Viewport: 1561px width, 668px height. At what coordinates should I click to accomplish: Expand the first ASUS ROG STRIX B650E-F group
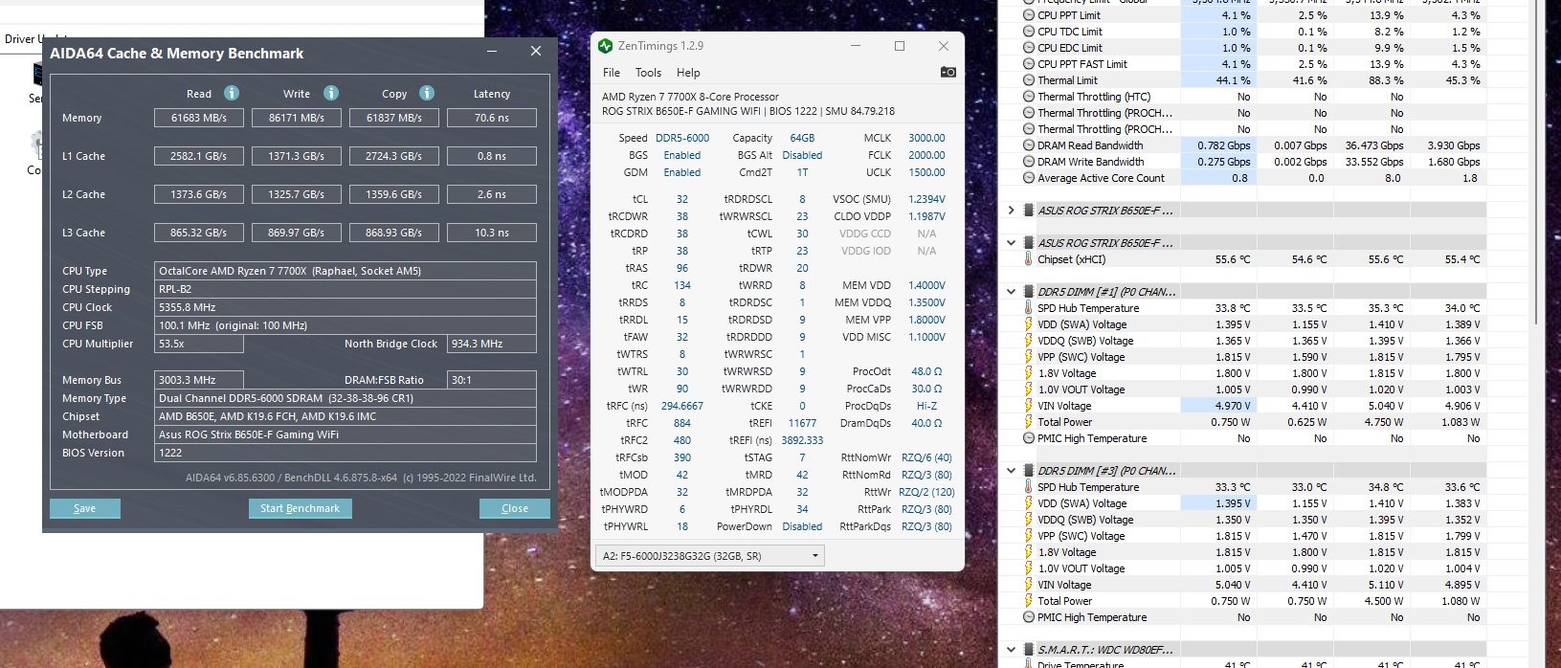click(x=1011, y=211)
